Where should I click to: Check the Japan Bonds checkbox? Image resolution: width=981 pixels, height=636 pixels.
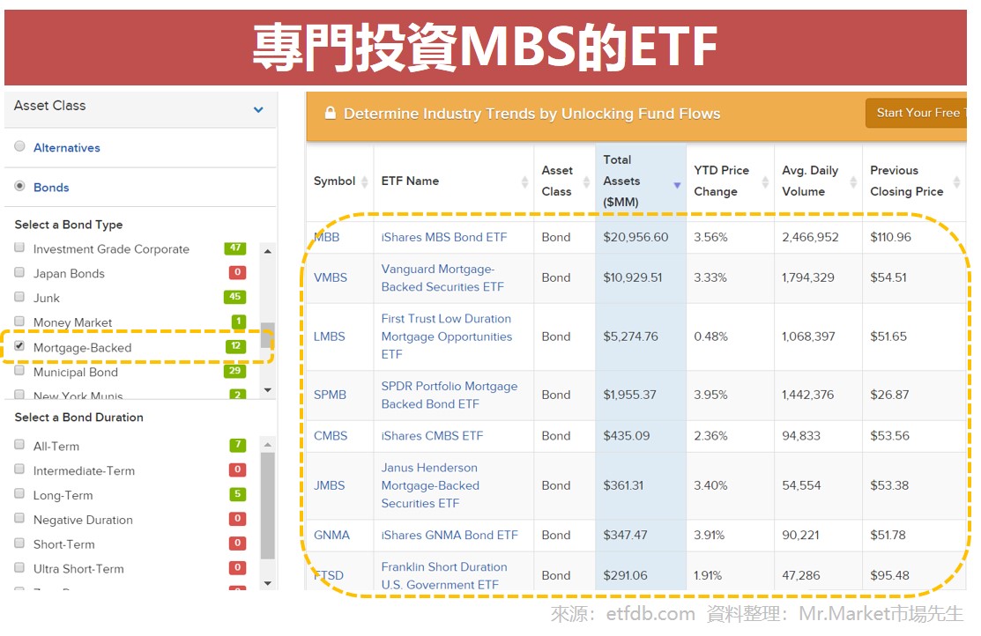[19, 272]
